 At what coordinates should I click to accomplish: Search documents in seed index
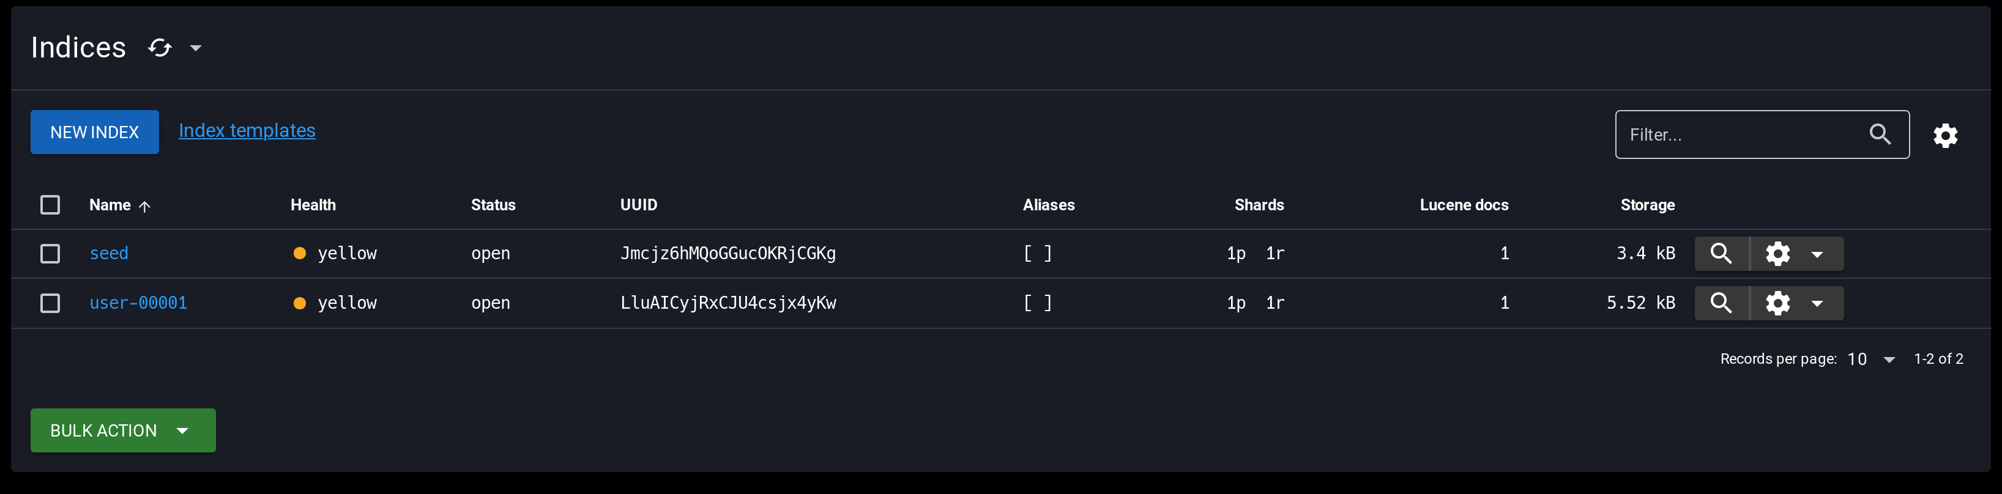[x=1721, y=254]
